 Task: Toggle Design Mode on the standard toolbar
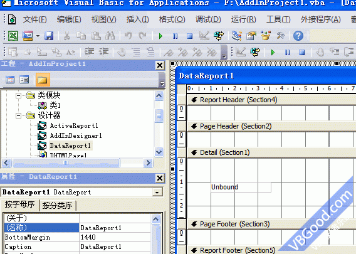click(204, 36)
